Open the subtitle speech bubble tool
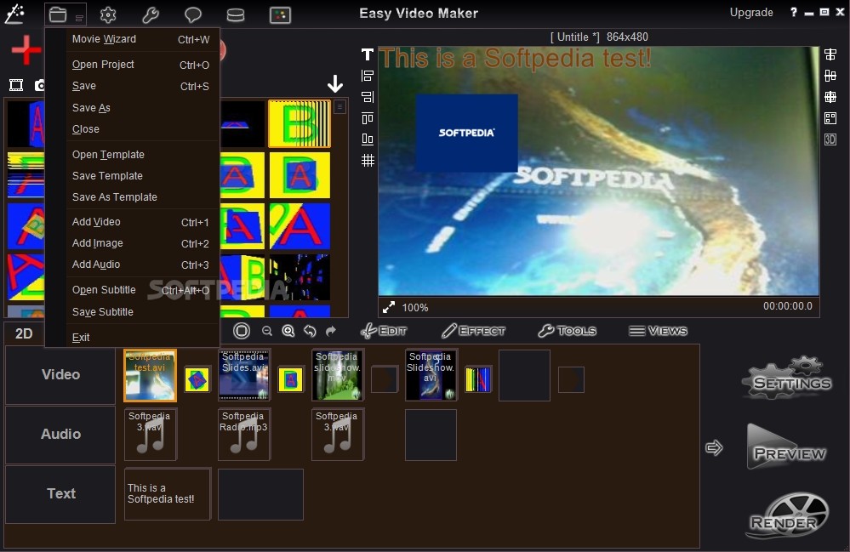 (193, 14)
